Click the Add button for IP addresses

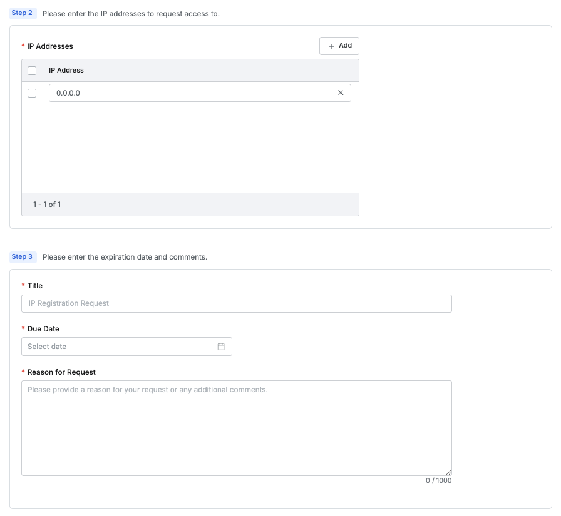[339, 46]
